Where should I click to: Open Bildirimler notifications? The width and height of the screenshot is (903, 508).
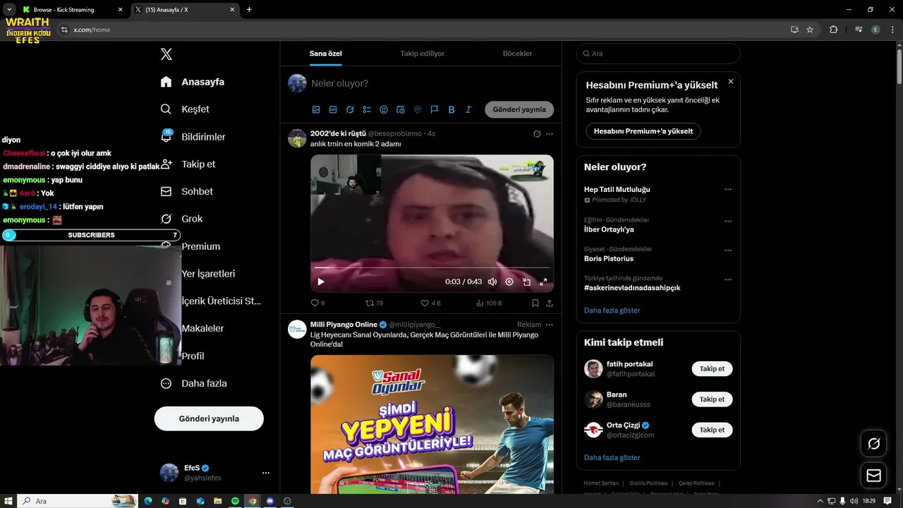[x=193, y=137]
